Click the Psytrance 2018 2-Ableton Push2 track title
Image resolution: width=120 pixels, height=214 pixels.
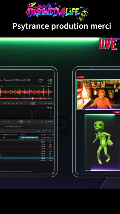16,80
